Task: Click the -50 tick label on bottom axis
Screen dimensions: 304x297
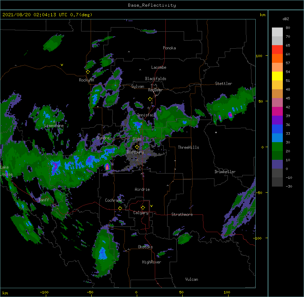Action: tap(90, 292)
